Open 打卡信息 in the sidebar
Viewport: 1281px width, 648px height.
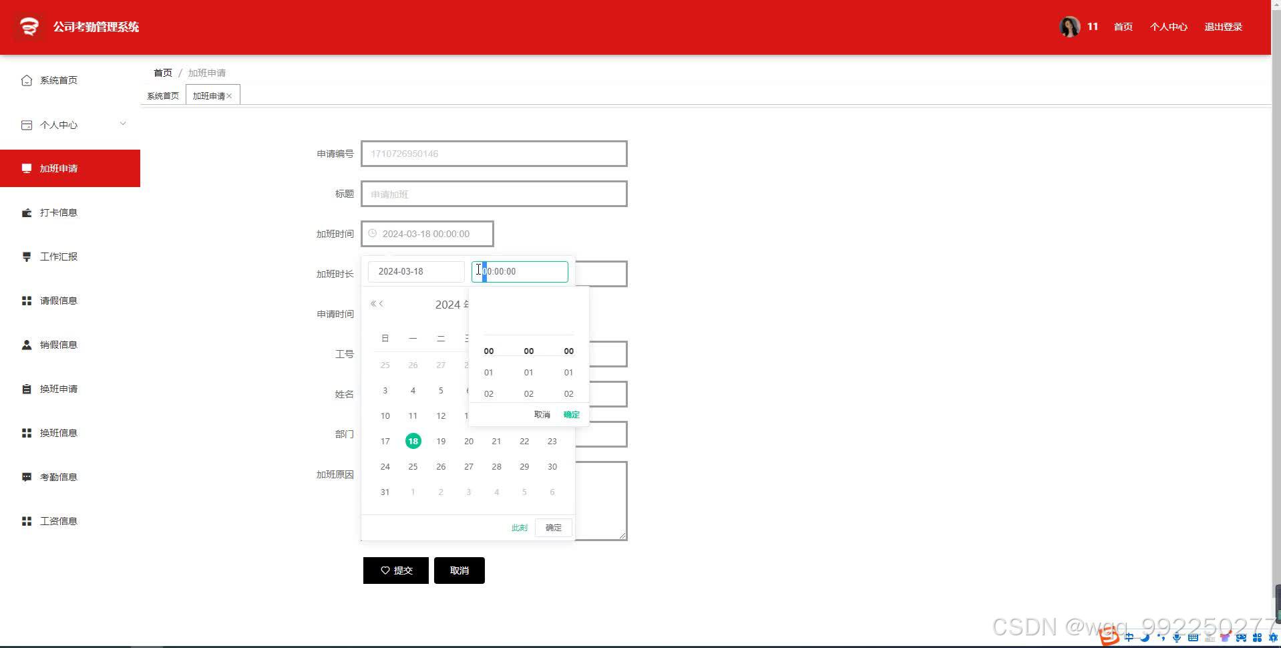click(70, 212)
